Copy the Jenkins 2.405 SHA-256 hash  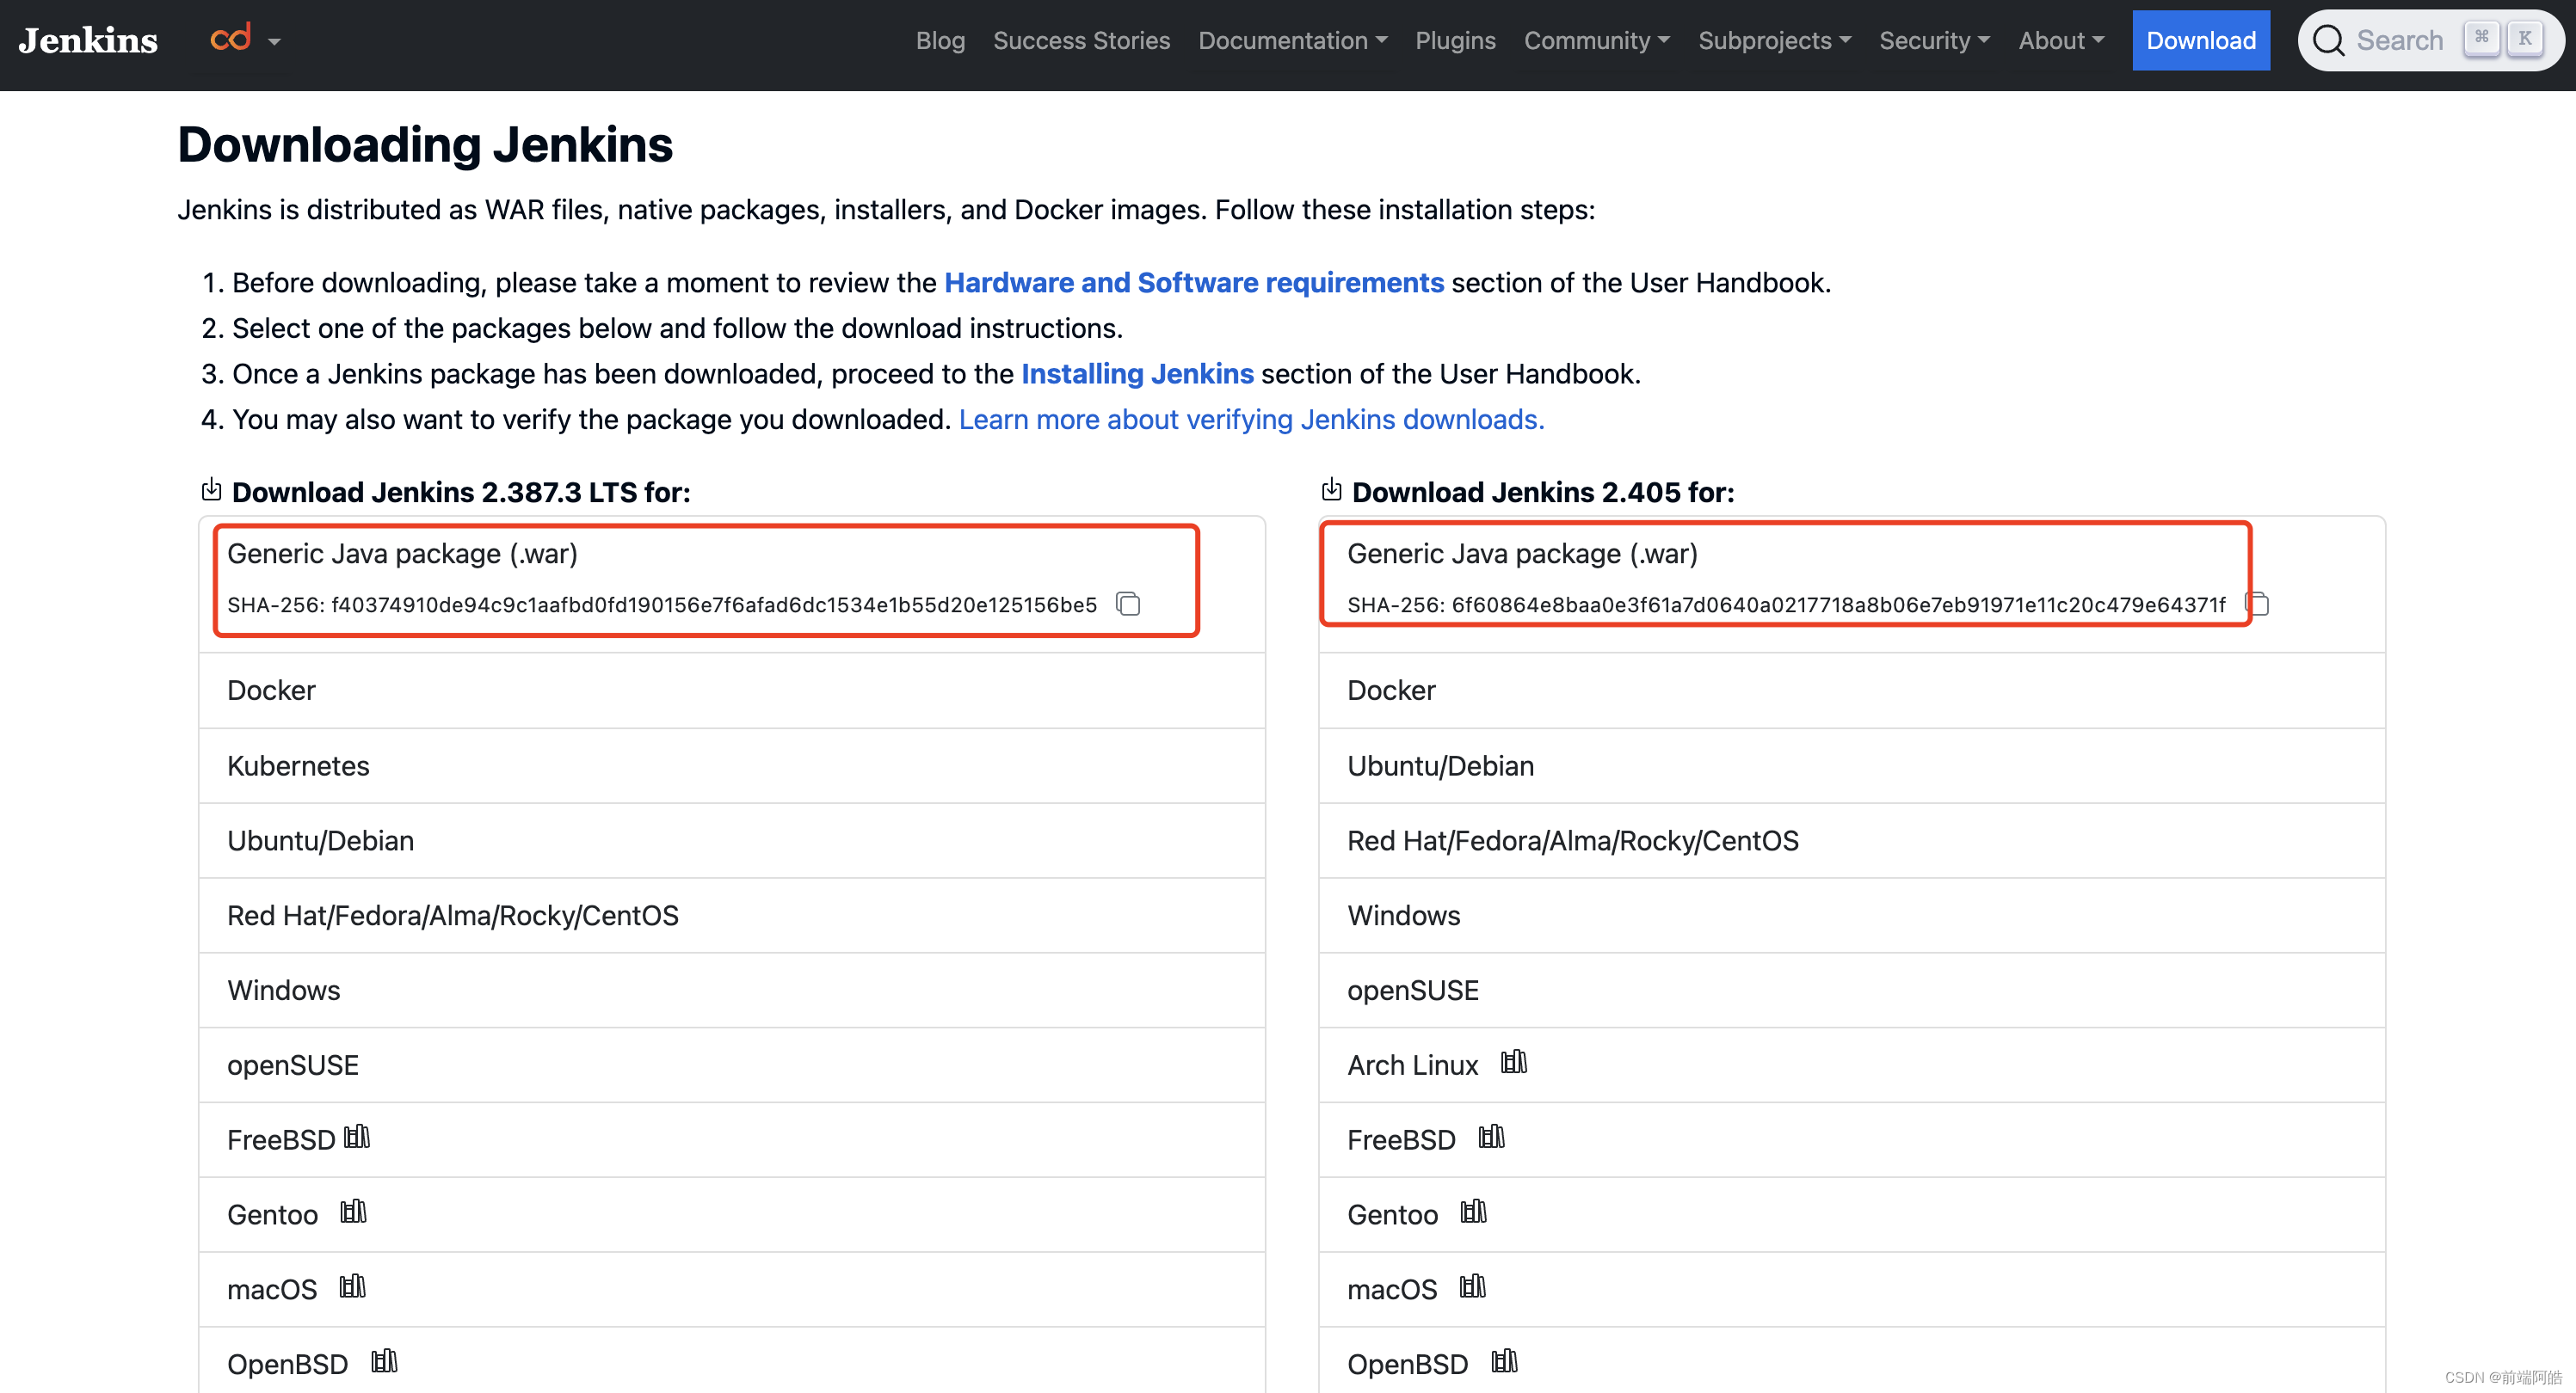2257,604
